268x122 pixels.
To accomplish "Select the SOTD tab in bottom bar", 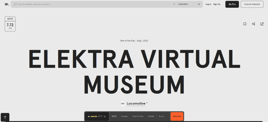I will coord(114,116).
